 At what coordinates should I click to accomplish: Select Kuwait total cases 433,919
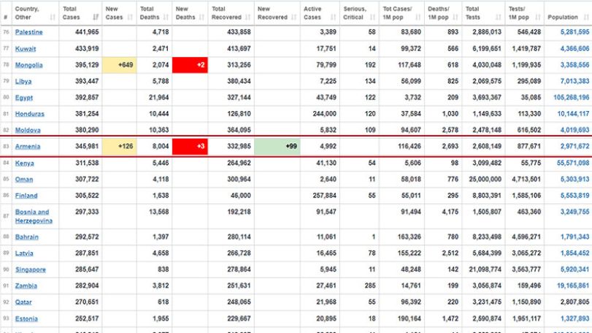tap(87, 49)
